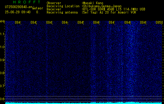Click the 0944 time marker
The image size is (164, 104).
point(65,22)
